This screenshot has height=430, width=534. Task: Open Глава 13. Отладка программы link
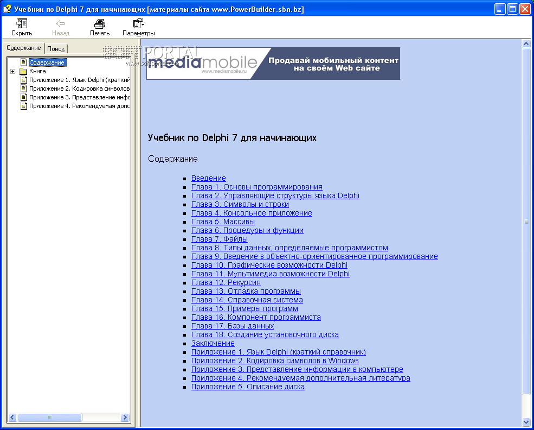pos(246,291)
